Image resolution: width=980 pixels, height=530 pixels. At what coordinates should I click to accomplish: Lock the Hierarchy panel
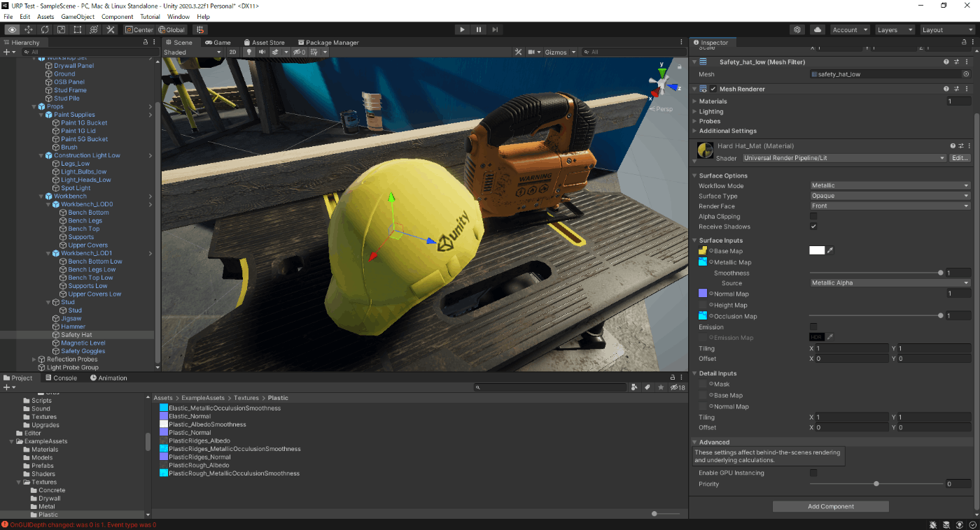point(145,42)
